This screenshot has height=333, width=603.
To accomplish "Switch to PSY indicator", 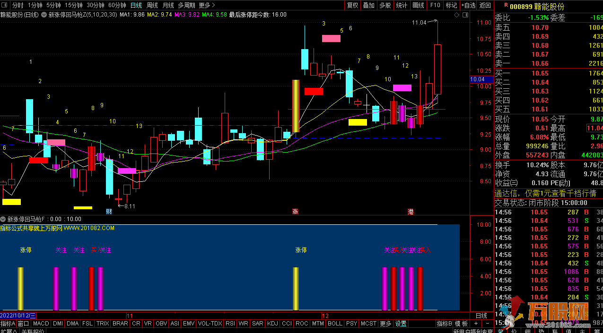I will [x=351, y=324].
